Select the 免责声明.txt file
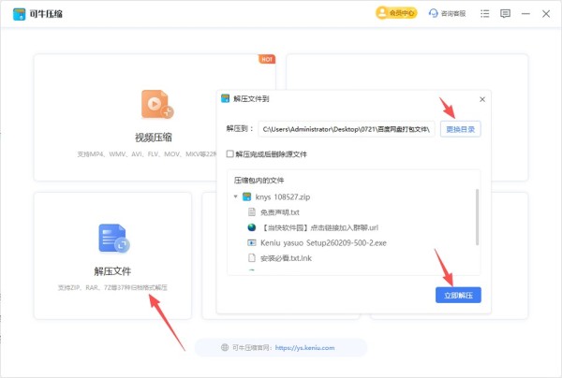The height and width of the screenshot is (378, 562). pos(280,212)
